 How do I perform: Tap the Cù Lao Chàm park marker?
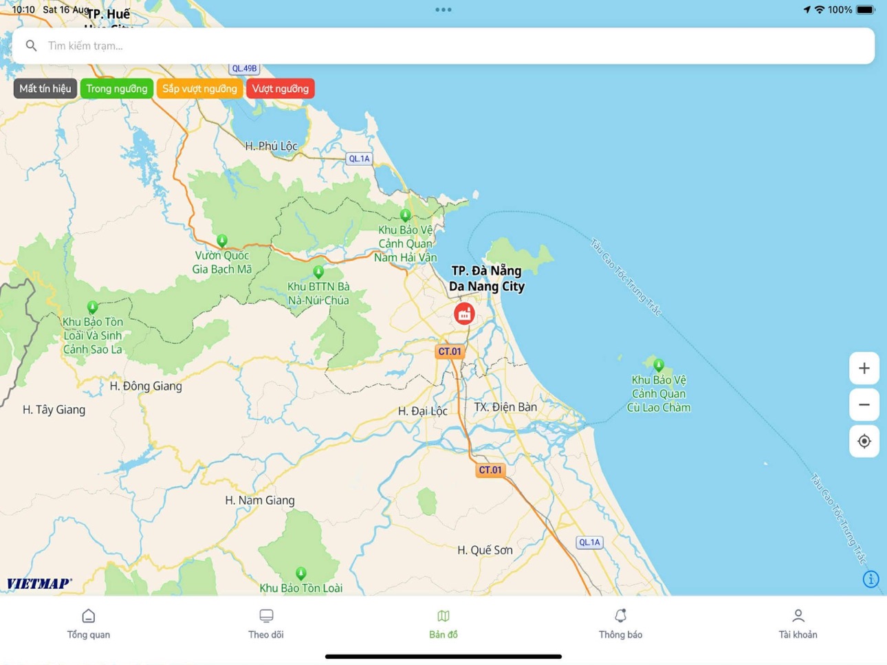click(x=659, y=364)
